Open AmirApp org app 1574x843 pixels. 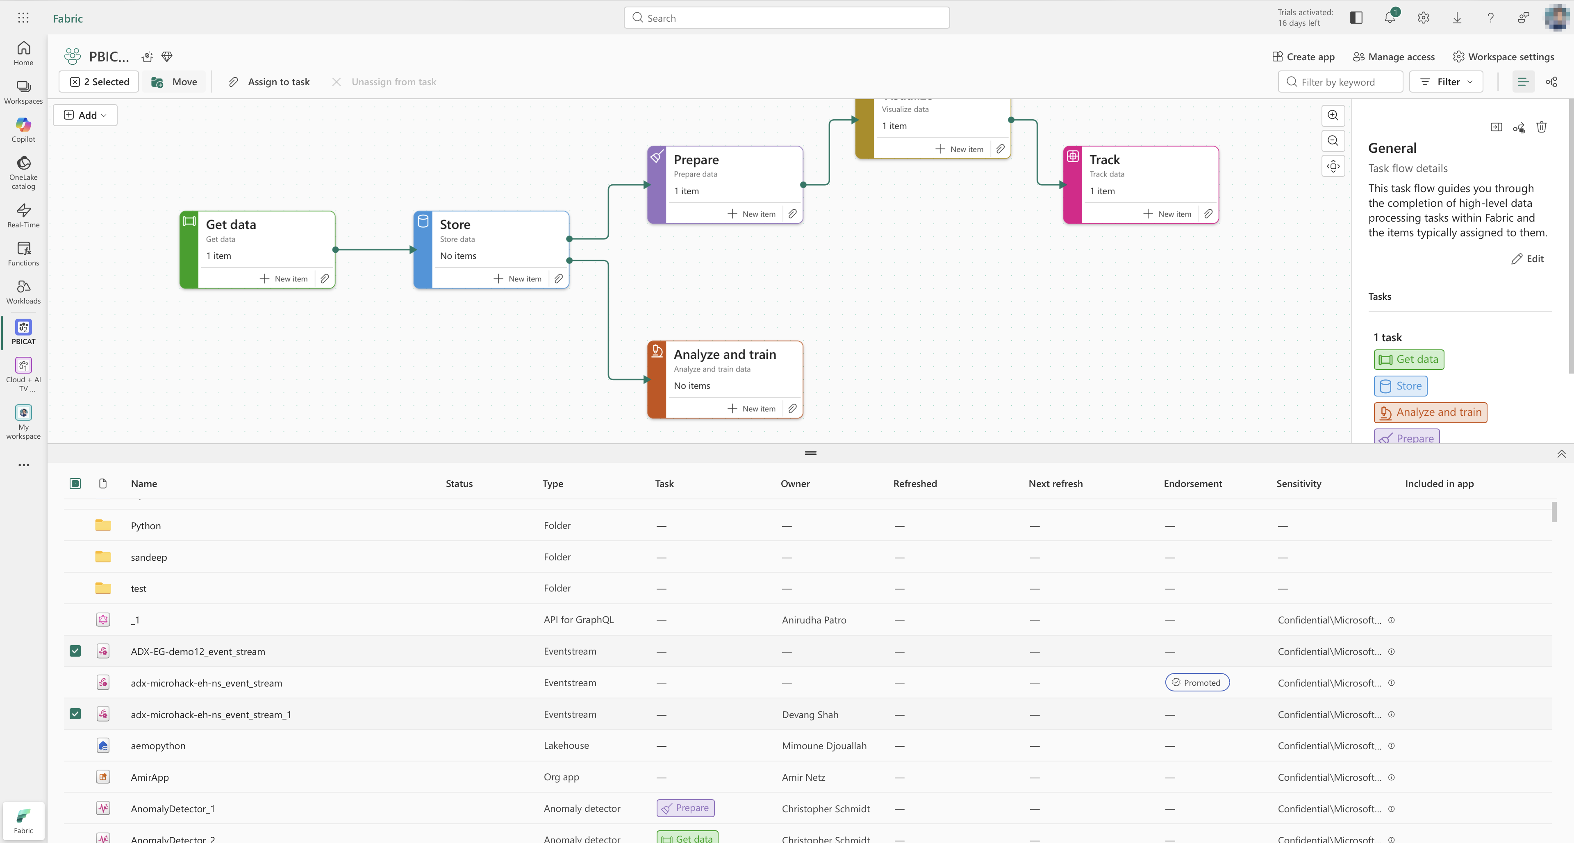149,777
